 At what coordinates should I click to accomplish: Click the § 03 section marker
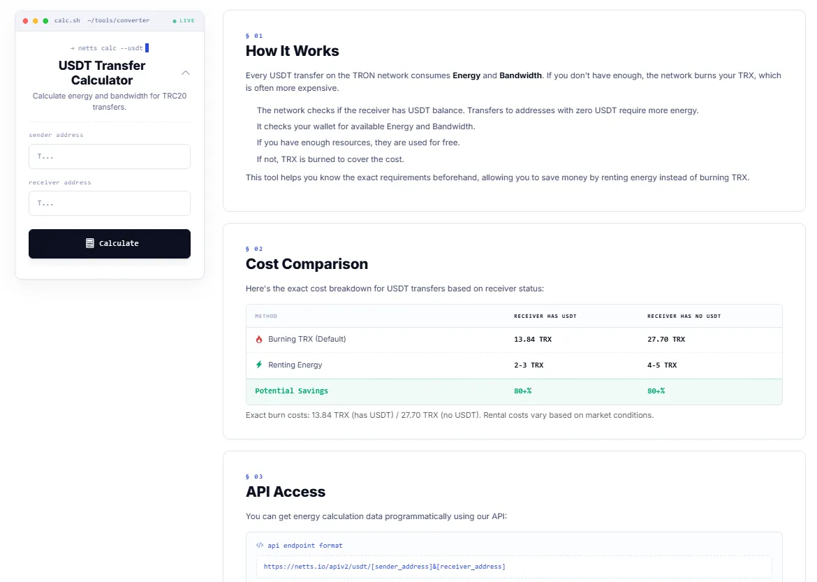pyautogui.click(x=254, y=476)
